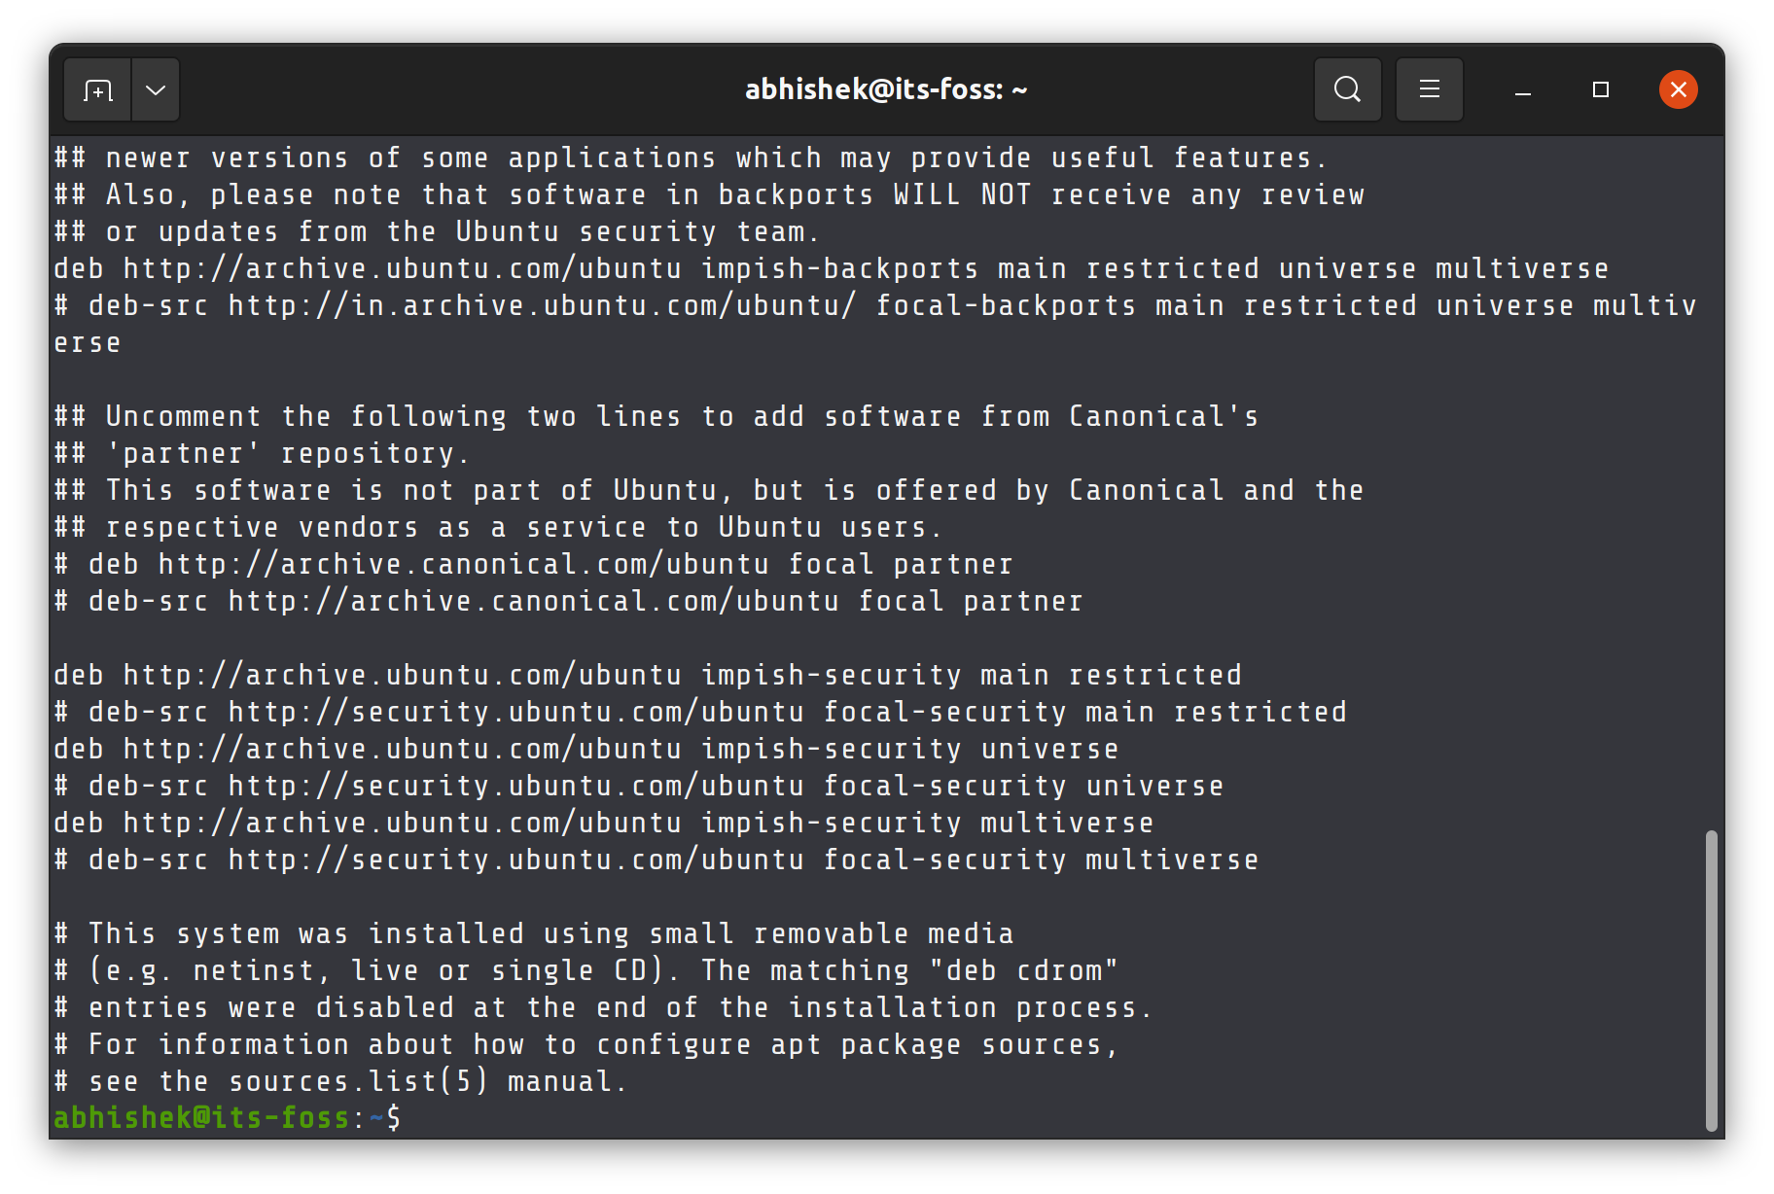Click the title bar showing abhishek@its-foss
Screen dimensions: 1774x1194
(883, 88)
